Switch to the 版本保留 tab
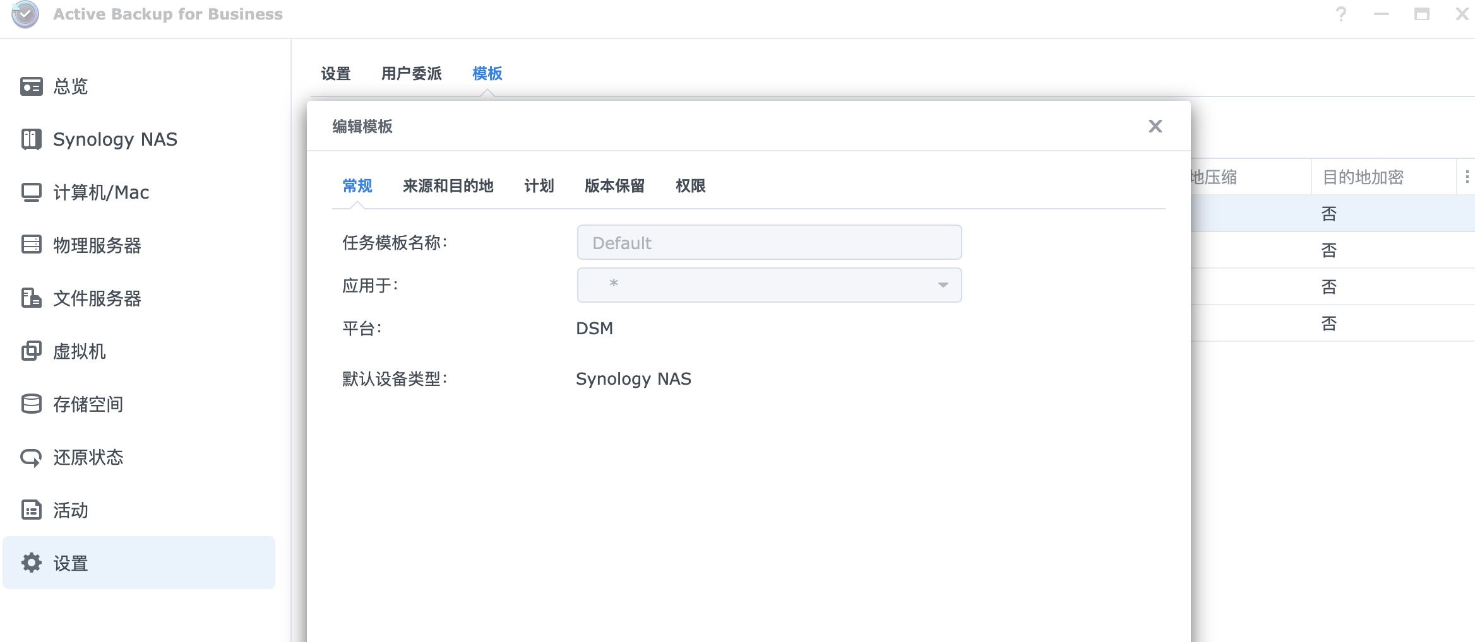The image size is (1475, 642). pyautogui.click(x=614, y=186)
